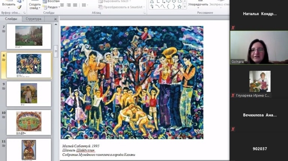
Task: Switch to the Структура tab
Action: point(33,19)
